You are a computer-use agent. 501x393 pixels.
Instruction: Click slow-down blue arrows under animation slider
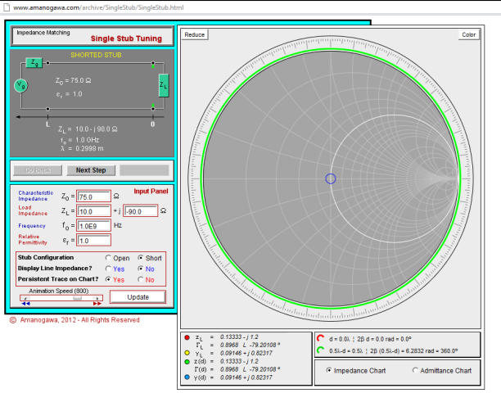coord(25,304)
